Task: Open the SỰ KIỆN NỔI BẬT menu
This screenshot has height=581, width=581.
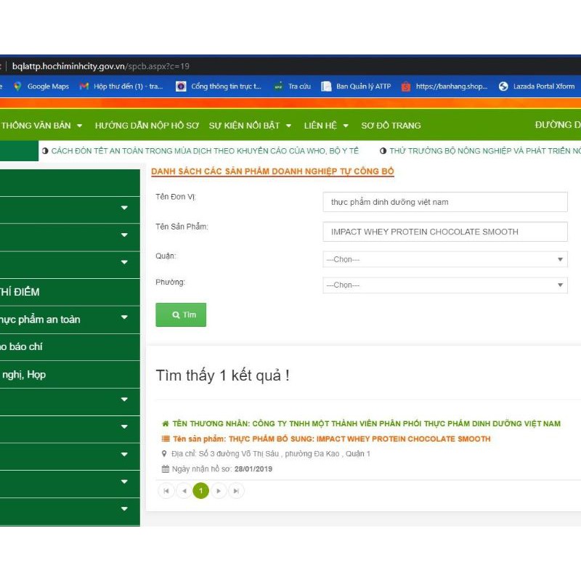Action: click(250, 126)
